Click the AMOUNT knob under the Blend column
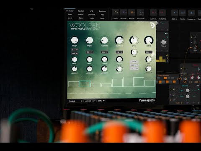This screenshot has width=201, height=151. (149, 69)
